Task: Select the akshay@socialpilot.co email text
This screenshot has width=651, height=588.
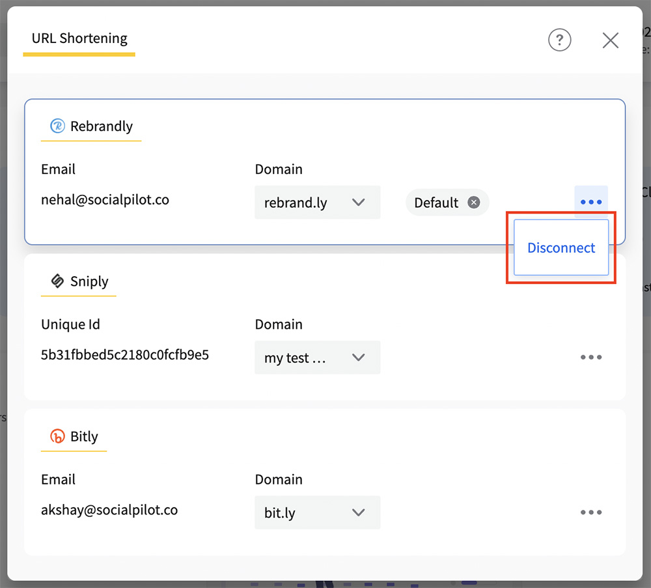Action: point(109,510)
